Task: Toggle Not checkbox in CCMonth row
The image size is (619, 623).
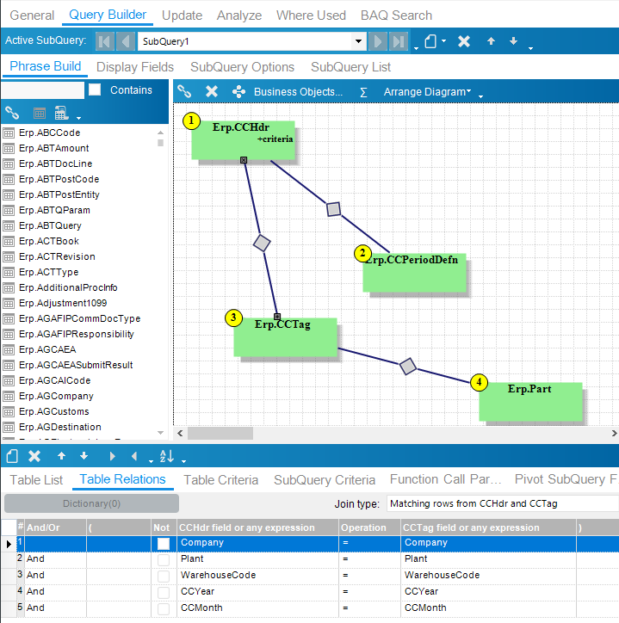Action: (164, 608)
